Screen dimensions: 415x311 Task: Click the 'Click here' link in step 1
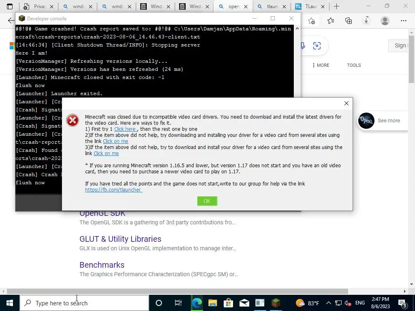pos(126,129)
